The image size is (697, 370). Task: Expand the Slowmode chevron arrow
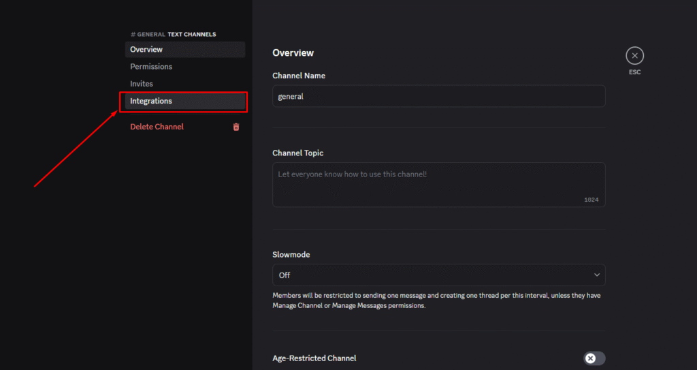click(x=596, y=275)
